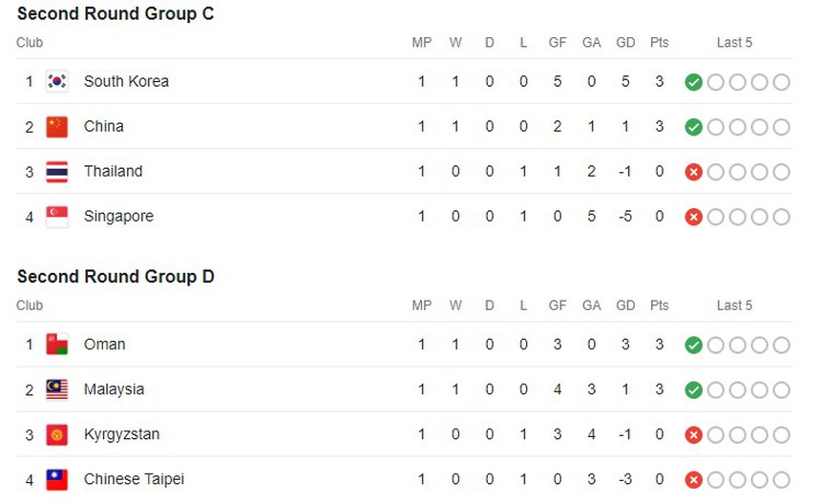Click the Thailand flag icon
This screenshot has width=821, height=504.
[x=57, y=172]
